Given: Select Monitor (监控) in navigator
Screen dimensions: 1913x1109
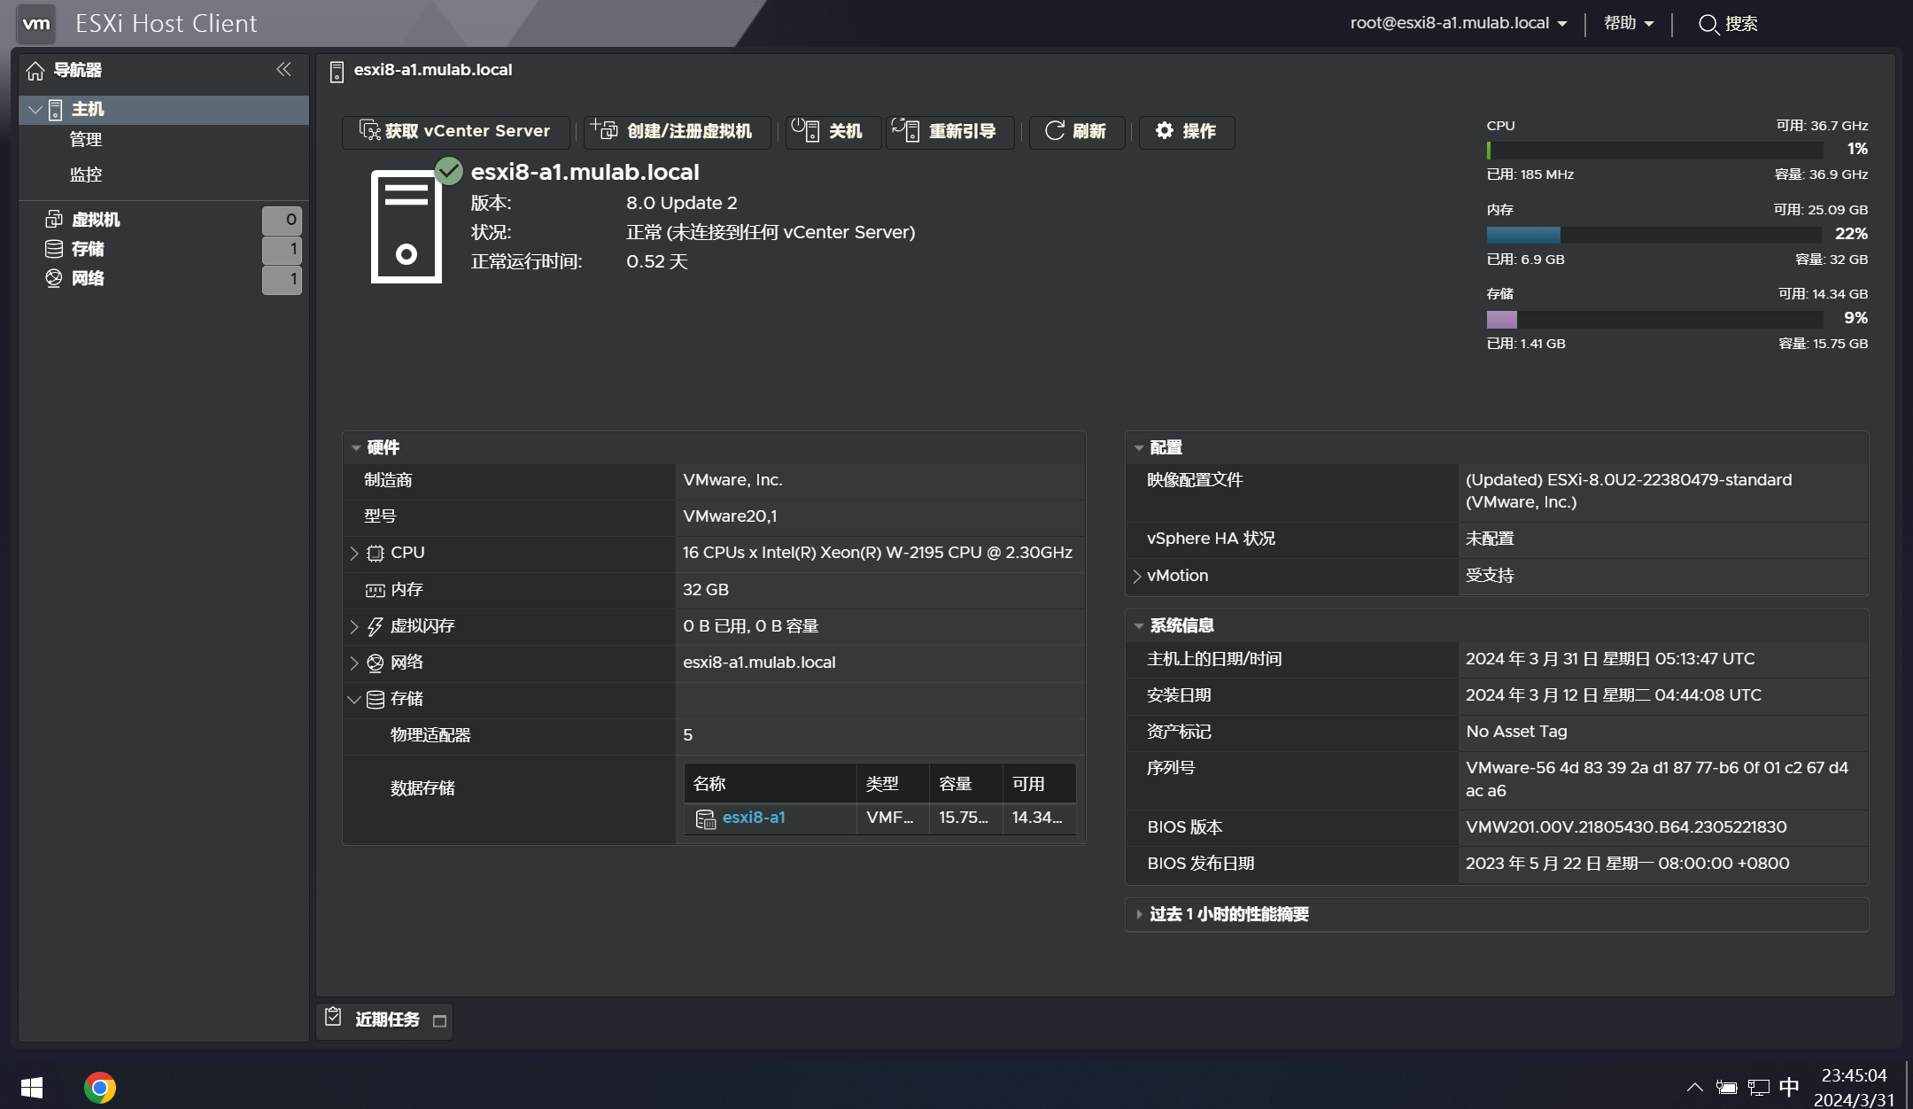Looking at the screenshot, I should (86, 175).
